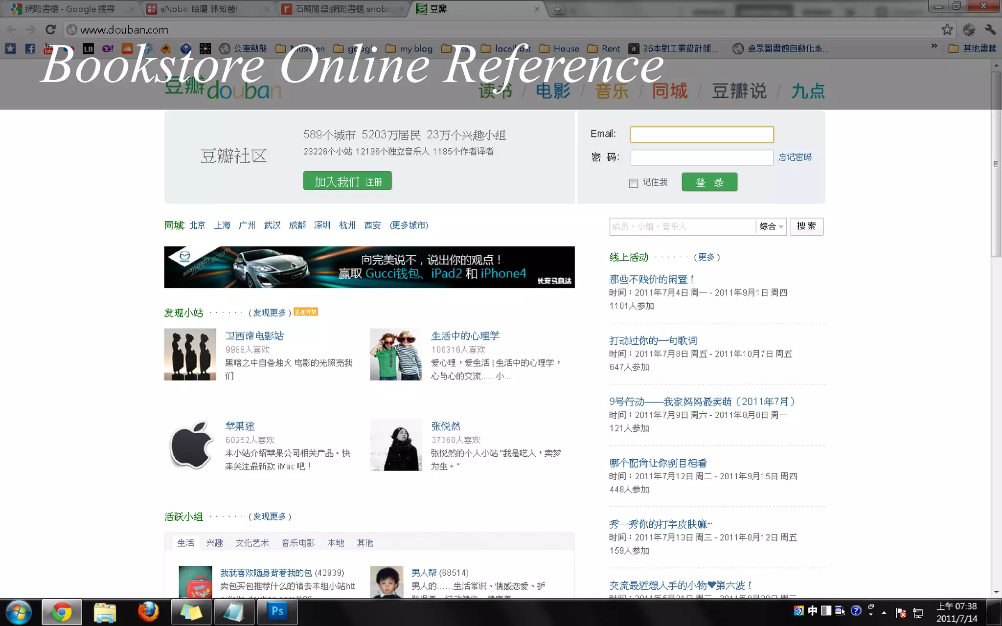The width and height of the screenshot is (1002, 626).
Task: Open the Yahoo bookmark icon
Action: point(108,48)
